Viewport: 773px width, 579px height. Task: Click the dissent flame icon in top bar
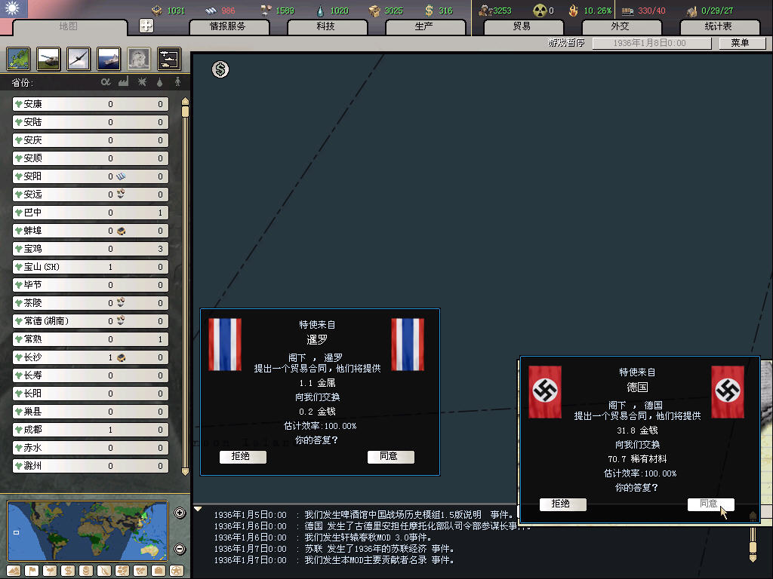click(x=574, y=11)
